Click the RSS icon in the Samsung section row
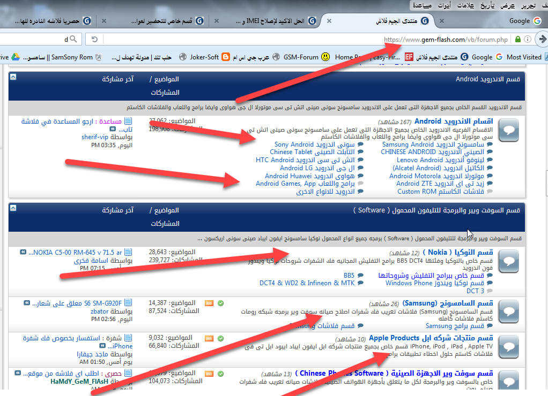Image resolution: width=548 pixels, height=396 pixels. (x=209, y=303)
